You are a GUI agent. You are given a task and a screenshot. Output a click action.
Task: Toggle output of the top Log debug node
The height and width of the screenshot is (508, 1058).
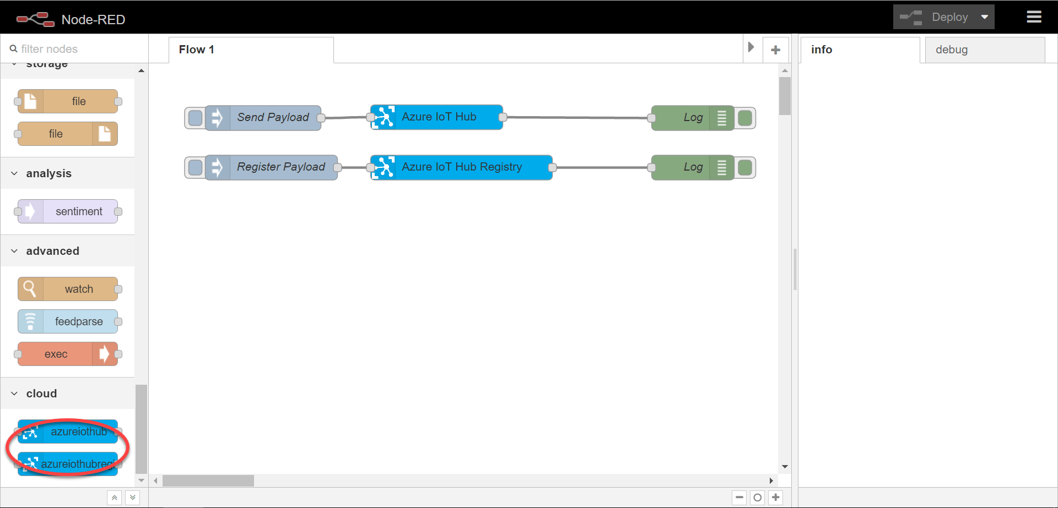(745, 117)
